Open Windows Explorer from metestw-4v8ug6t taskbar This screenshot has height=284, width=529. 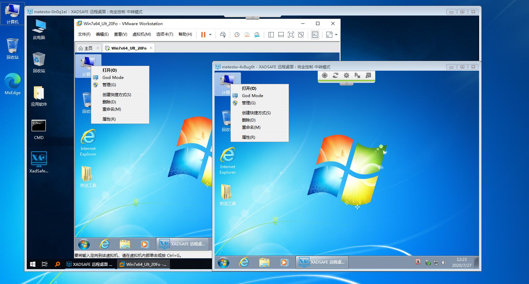pyautogui.click(x=264, y=263)
